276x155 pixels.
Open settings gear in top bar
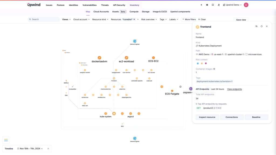point(207,5)
